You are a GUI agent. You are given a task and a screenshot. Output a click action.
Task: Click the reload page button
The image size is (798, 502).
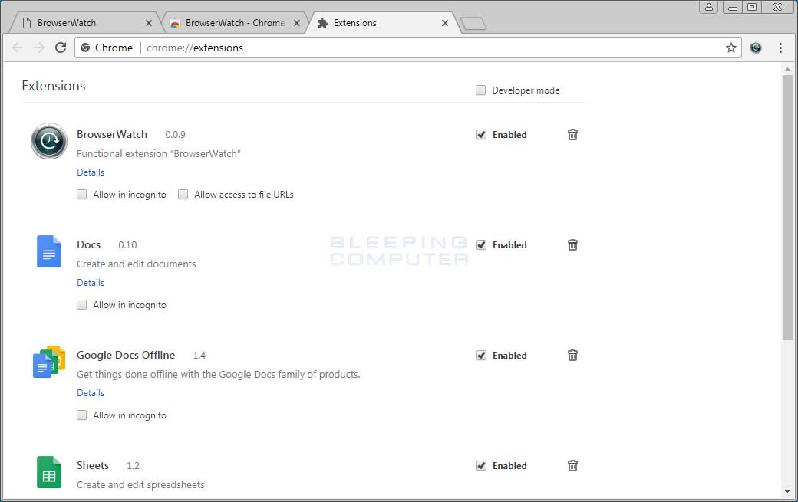pos(61,48)
